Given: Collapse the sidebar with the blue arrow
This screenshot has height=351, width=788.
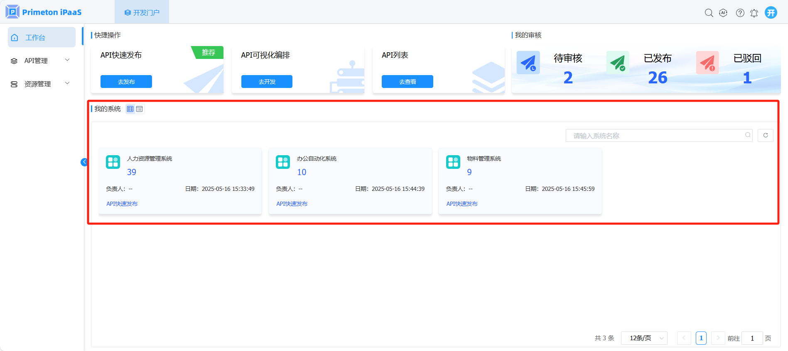Looking at the screenshot, I should click(84, 162).
